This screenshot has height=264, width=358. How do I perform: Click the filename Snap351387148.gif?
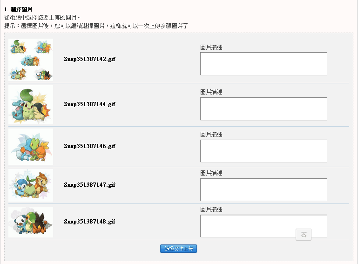point(89,222)
